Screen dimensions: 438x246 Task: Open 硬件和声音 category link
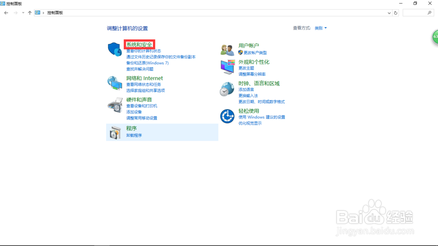coord(139,100)
